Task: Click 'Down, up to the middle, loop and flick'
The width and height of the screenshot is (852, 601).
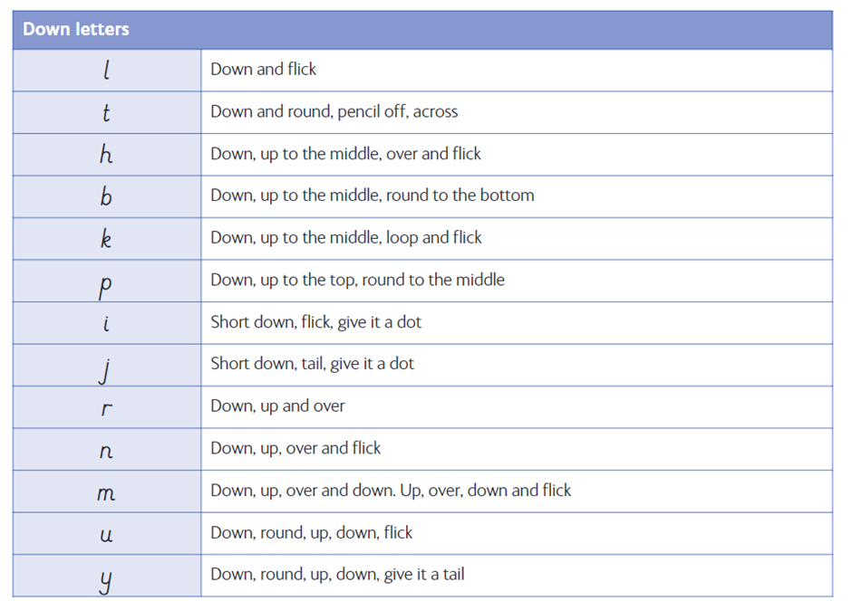Action: click(x=346, y=237)
